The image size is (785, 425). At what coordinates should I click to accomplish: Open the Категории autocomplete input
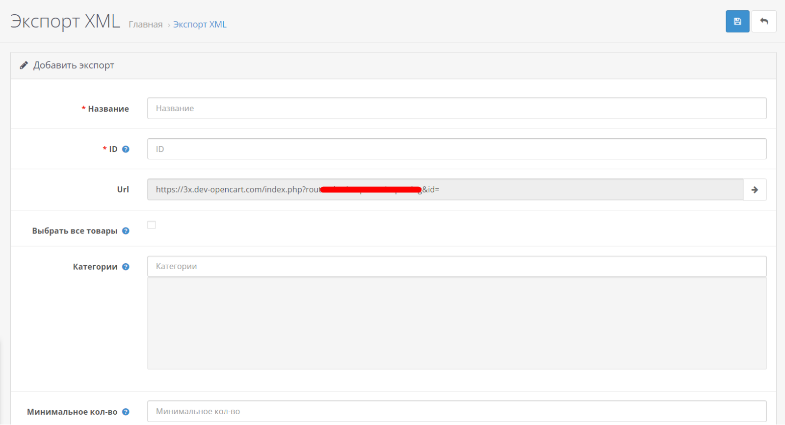(x=457, y=267)
